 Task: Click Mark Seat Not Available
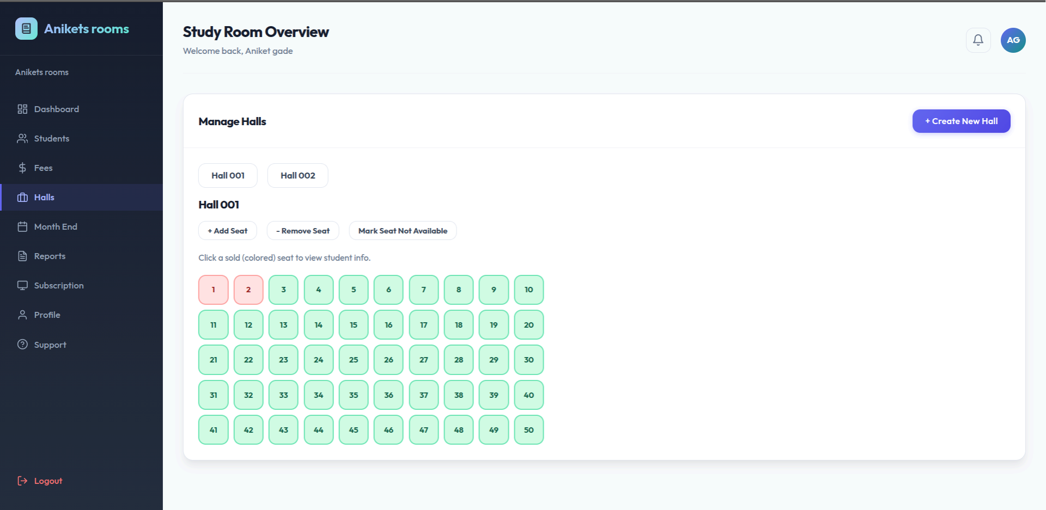click(403, 231)
